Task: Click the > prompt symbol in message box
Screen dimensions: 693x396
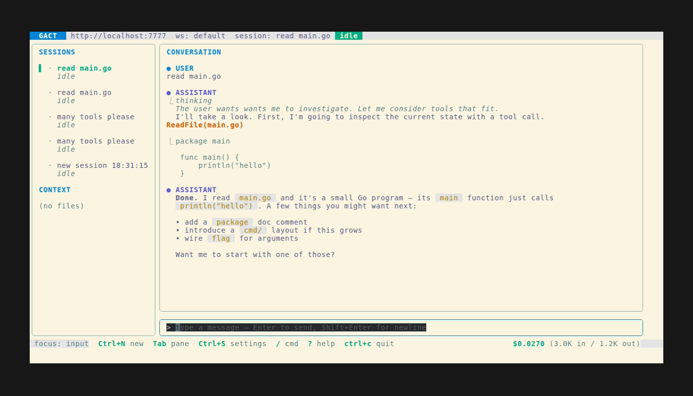Action: (169, 327)
